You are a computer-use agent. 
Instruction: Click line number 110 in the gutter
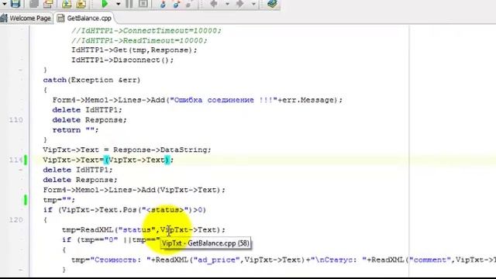pyautogui.click(x=15, y=120)
